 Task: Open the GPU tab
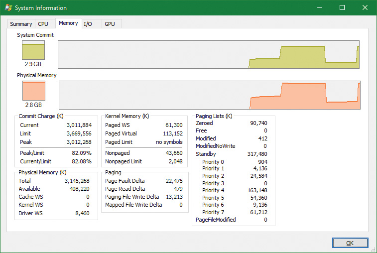coord(109,24)
